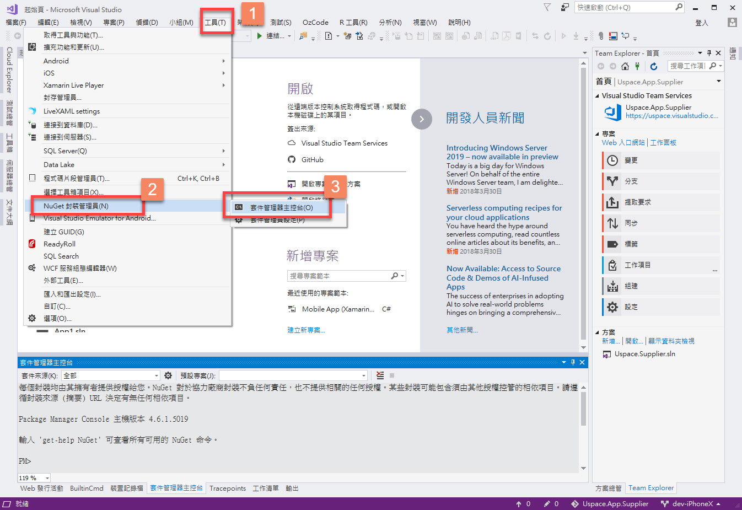This screenshot has height=510, width=742.
Task: Click the console output vertical scrollbar
Action: [583, 427]
